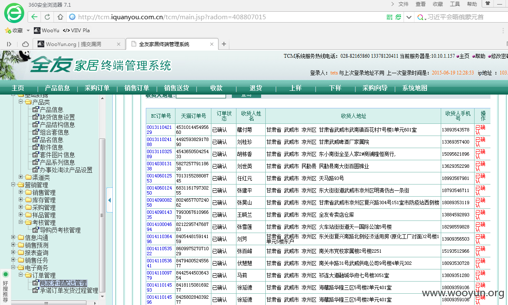Open the 销售订单 navigation menu
This screenshot has width=508, height=305.
point(137,88)
